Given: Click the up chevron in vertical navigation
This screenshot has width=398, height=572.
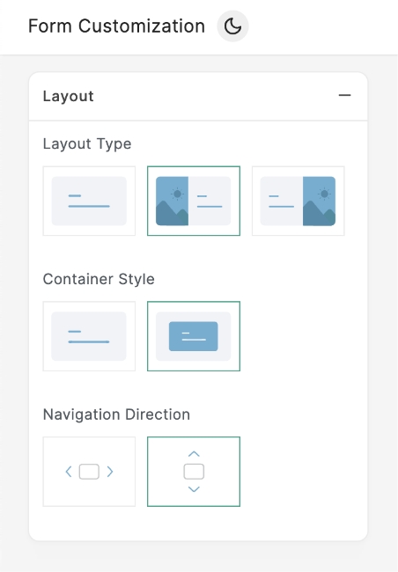Looking at the screenshot, I should tap(194, 454).
